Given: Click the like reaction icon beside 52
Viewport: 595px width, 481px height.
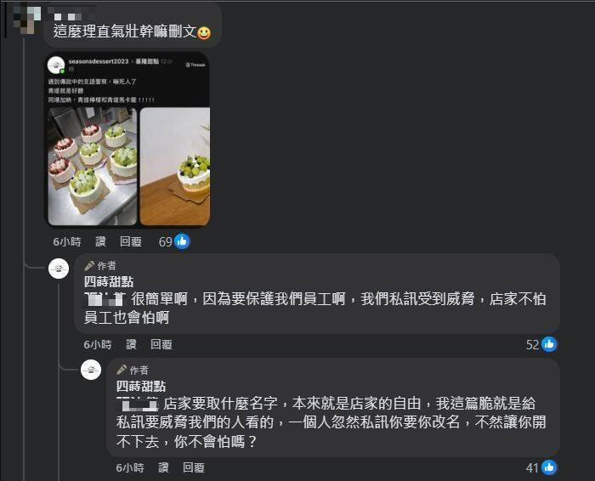Looking at the screenshot, I should tap(549, 344).
